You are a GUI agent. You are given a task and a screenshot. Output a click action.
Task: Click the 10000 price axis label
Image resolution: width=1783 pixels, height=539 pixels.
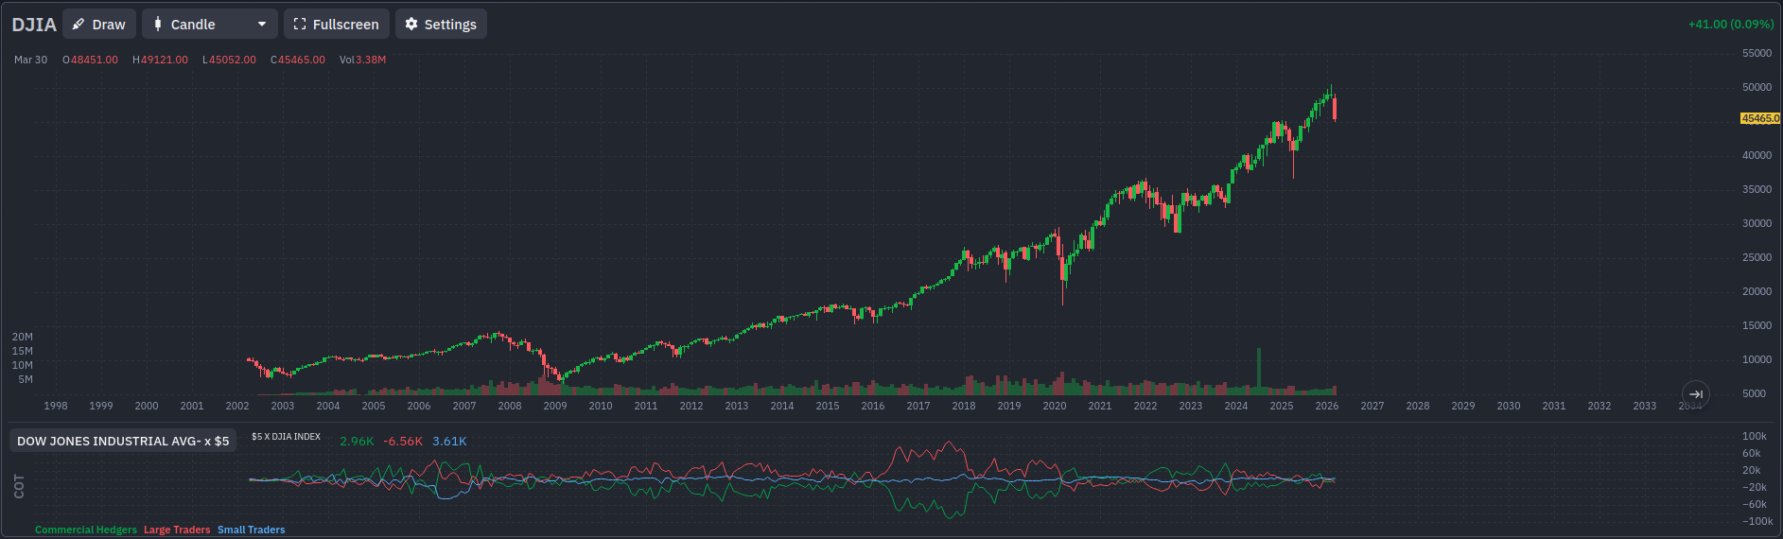(1757, 359)
